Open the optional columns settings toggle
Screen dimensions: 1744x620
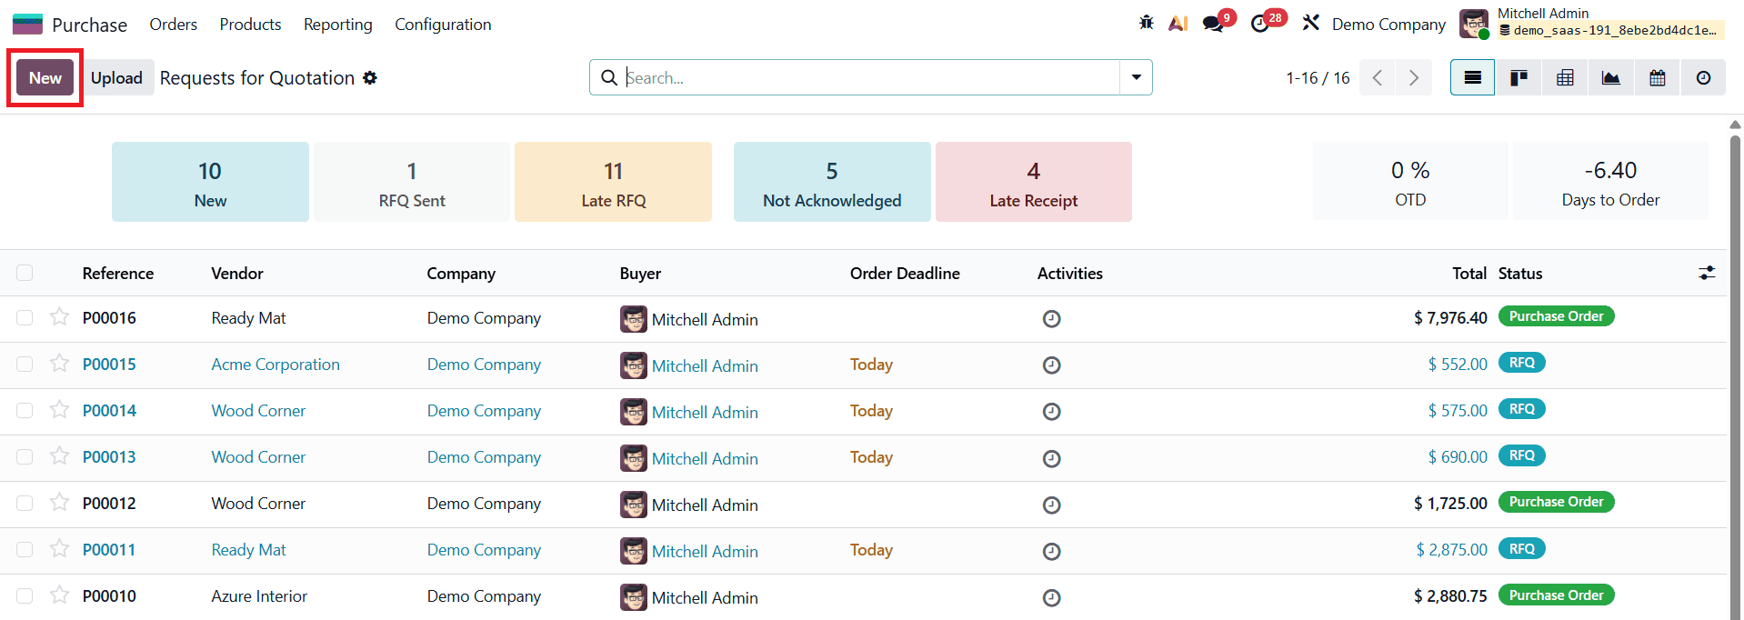[x=1707, y=273]
